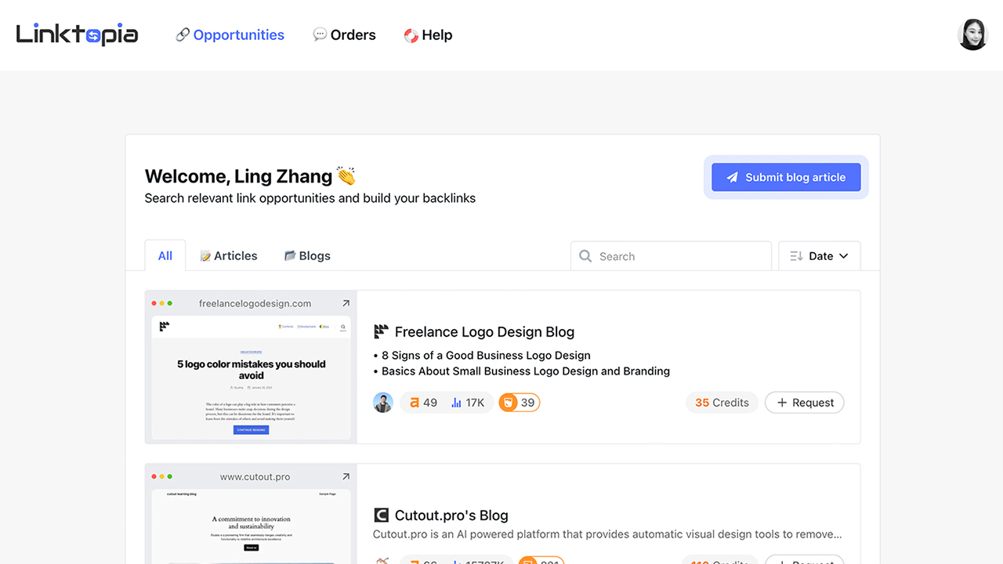Click the Freelance Logo Design Blog author avatar
The image size is (1003, 564).
383,403
